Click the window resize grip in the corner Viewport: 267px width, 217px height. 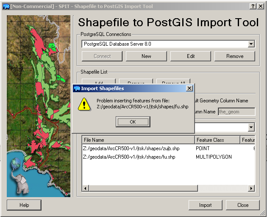point(263,213)
